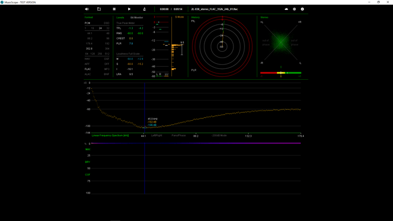Toggle the Pano/Phase spectrum option
This screenshot has width=393, height=221.
point(178,136)
